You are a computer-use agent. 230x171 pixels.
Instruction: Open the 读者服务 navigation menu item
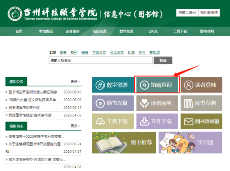73,32
